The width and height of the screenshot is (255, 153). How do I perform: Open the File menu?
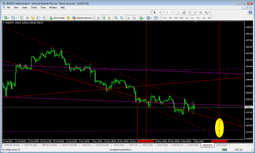[x=9, y=7]
